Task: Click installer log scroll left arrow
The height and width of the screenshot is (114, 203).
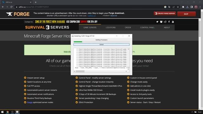Action: pyautogui.click(x=75, y=71)
